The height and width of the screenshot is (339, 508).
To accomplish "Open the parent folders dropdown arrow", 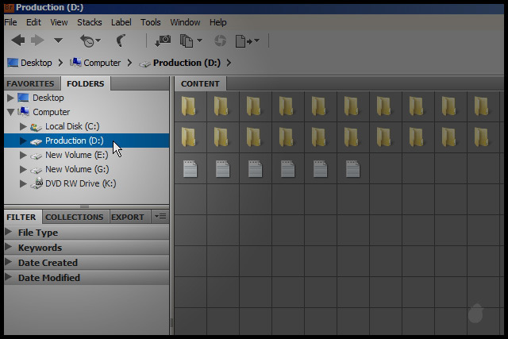I will (58, 40).
